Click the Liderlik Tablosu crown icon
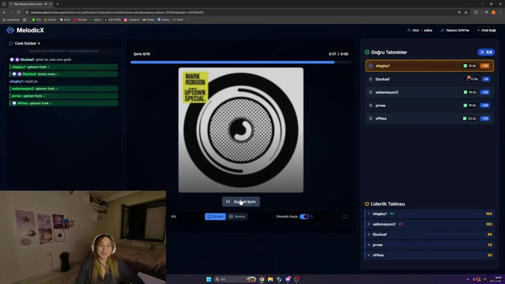505x284 pixels. click(367, 204)
